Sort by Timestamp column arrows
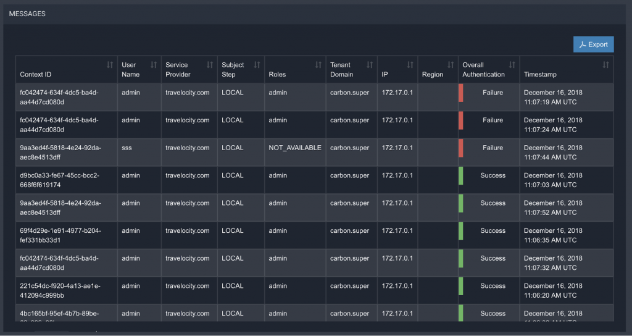 [x=605, y=65]
